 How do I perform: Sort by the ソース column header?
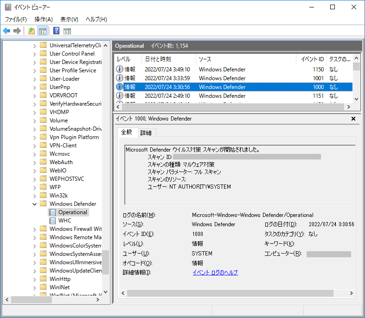tap(246, 59)
